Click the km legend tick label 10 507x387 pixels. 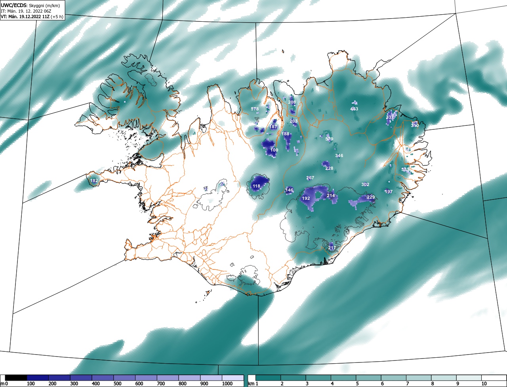[x=484, y=384]
